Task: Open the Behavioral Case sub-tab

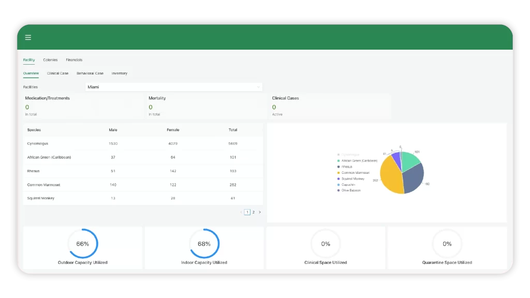Action: [x=90, y=73]
